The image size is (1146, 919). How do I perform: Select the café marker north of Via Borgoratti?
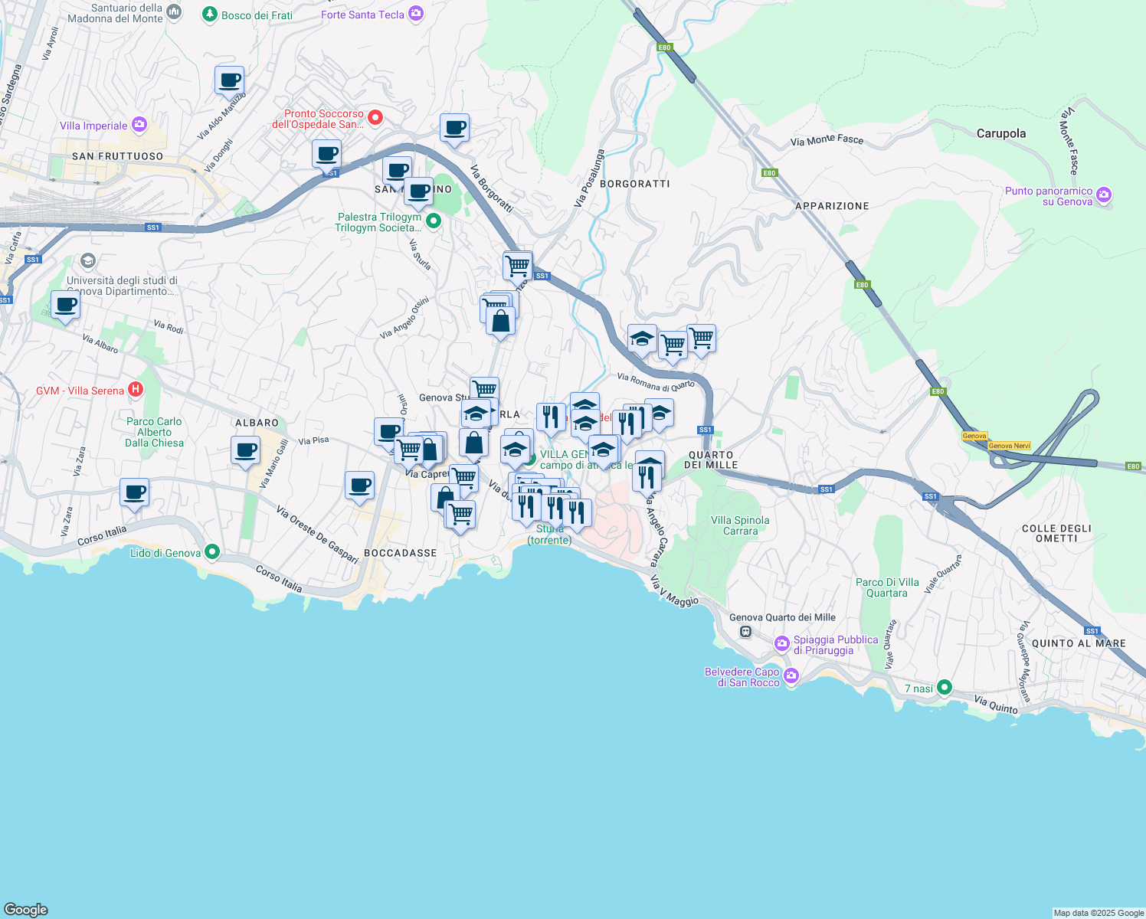pos(455,128)
